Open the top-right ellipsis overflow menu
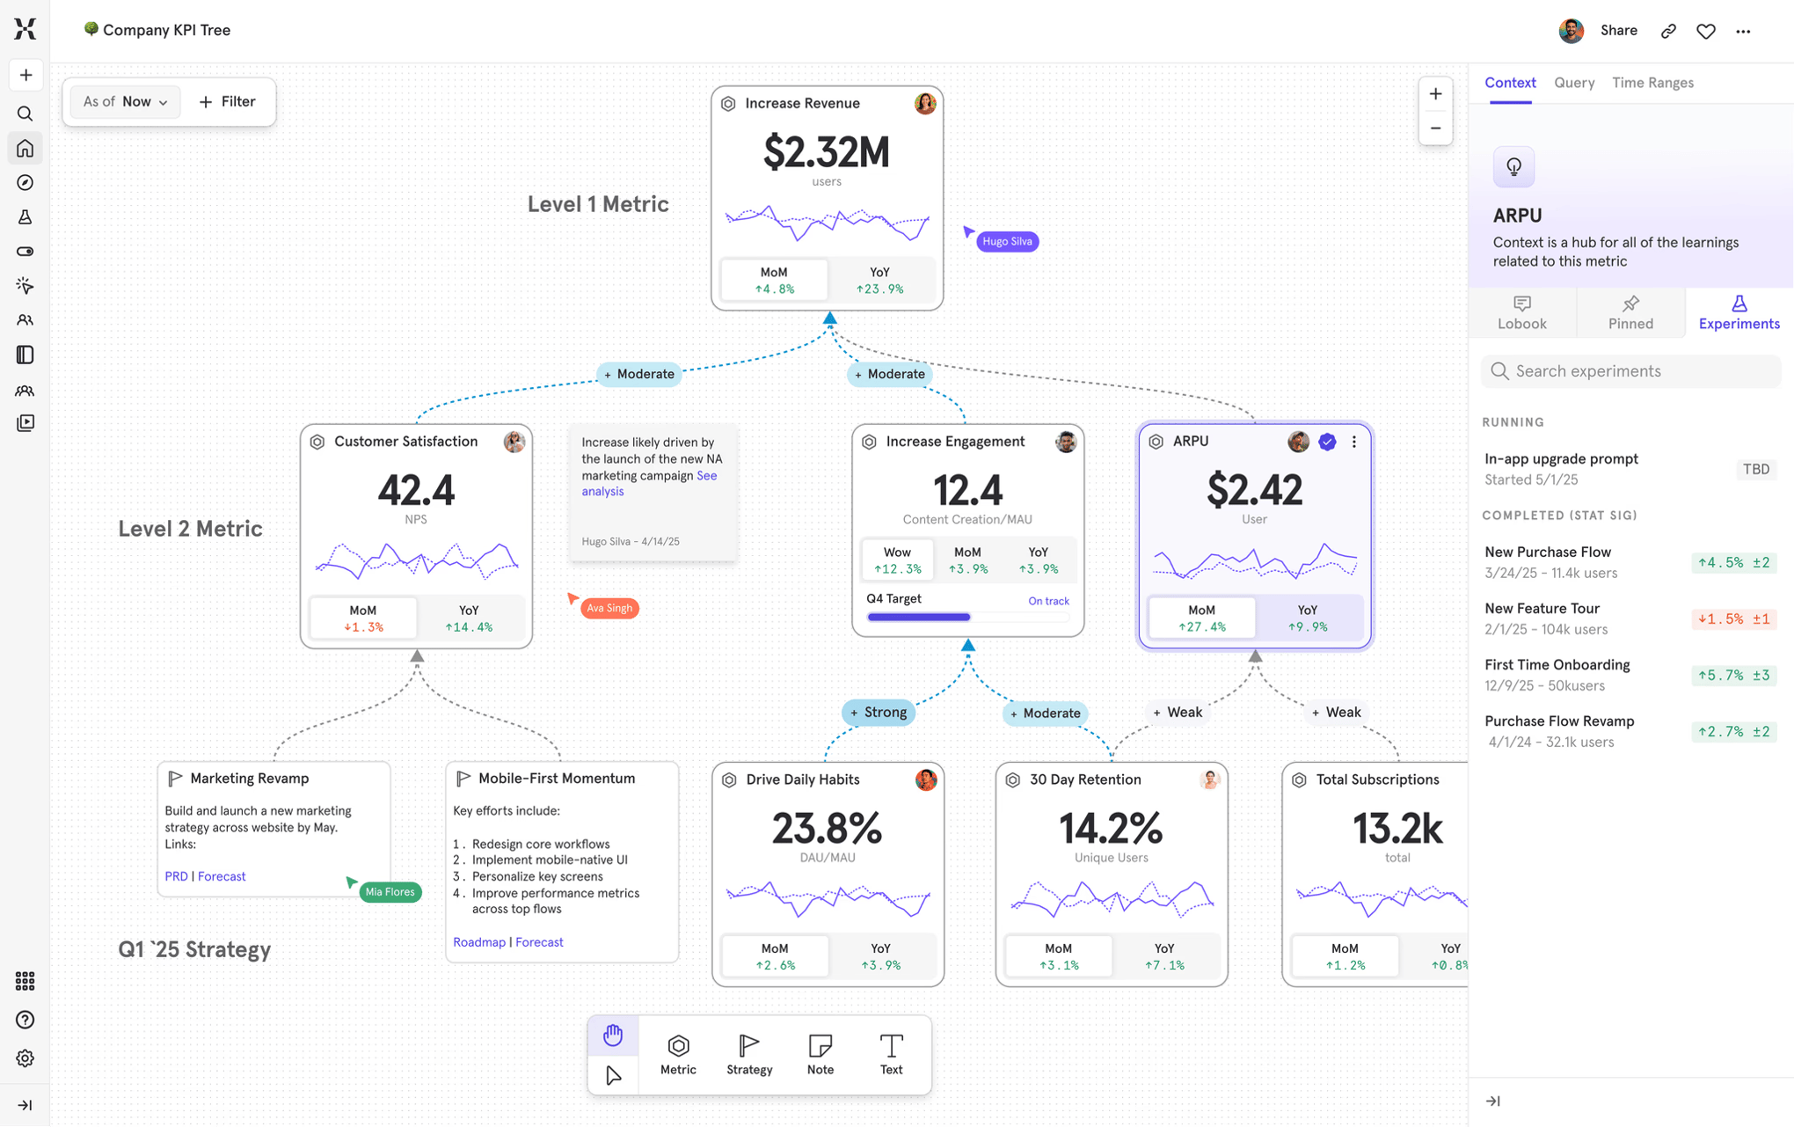Screen dimensions: 1794x1127 pyautogui.click(x=1744, y=30)
